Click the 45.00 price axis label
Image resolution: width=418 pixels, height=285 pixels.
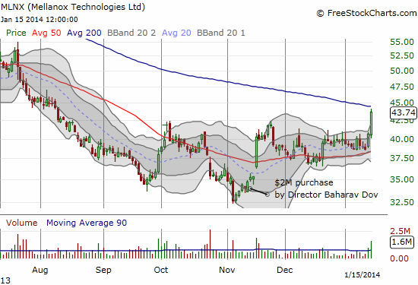[x=402, y=103]
